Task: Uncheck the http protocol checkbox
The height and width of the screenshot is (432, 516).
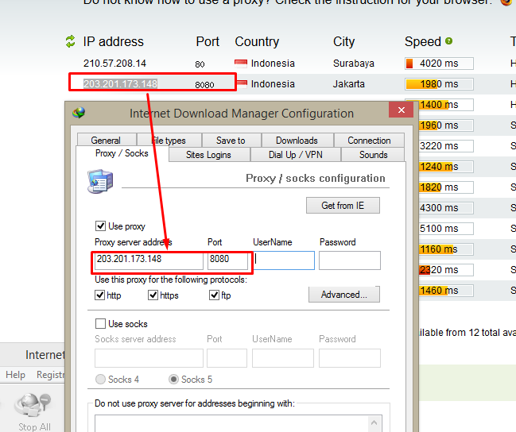Action: tap(99, 295)
